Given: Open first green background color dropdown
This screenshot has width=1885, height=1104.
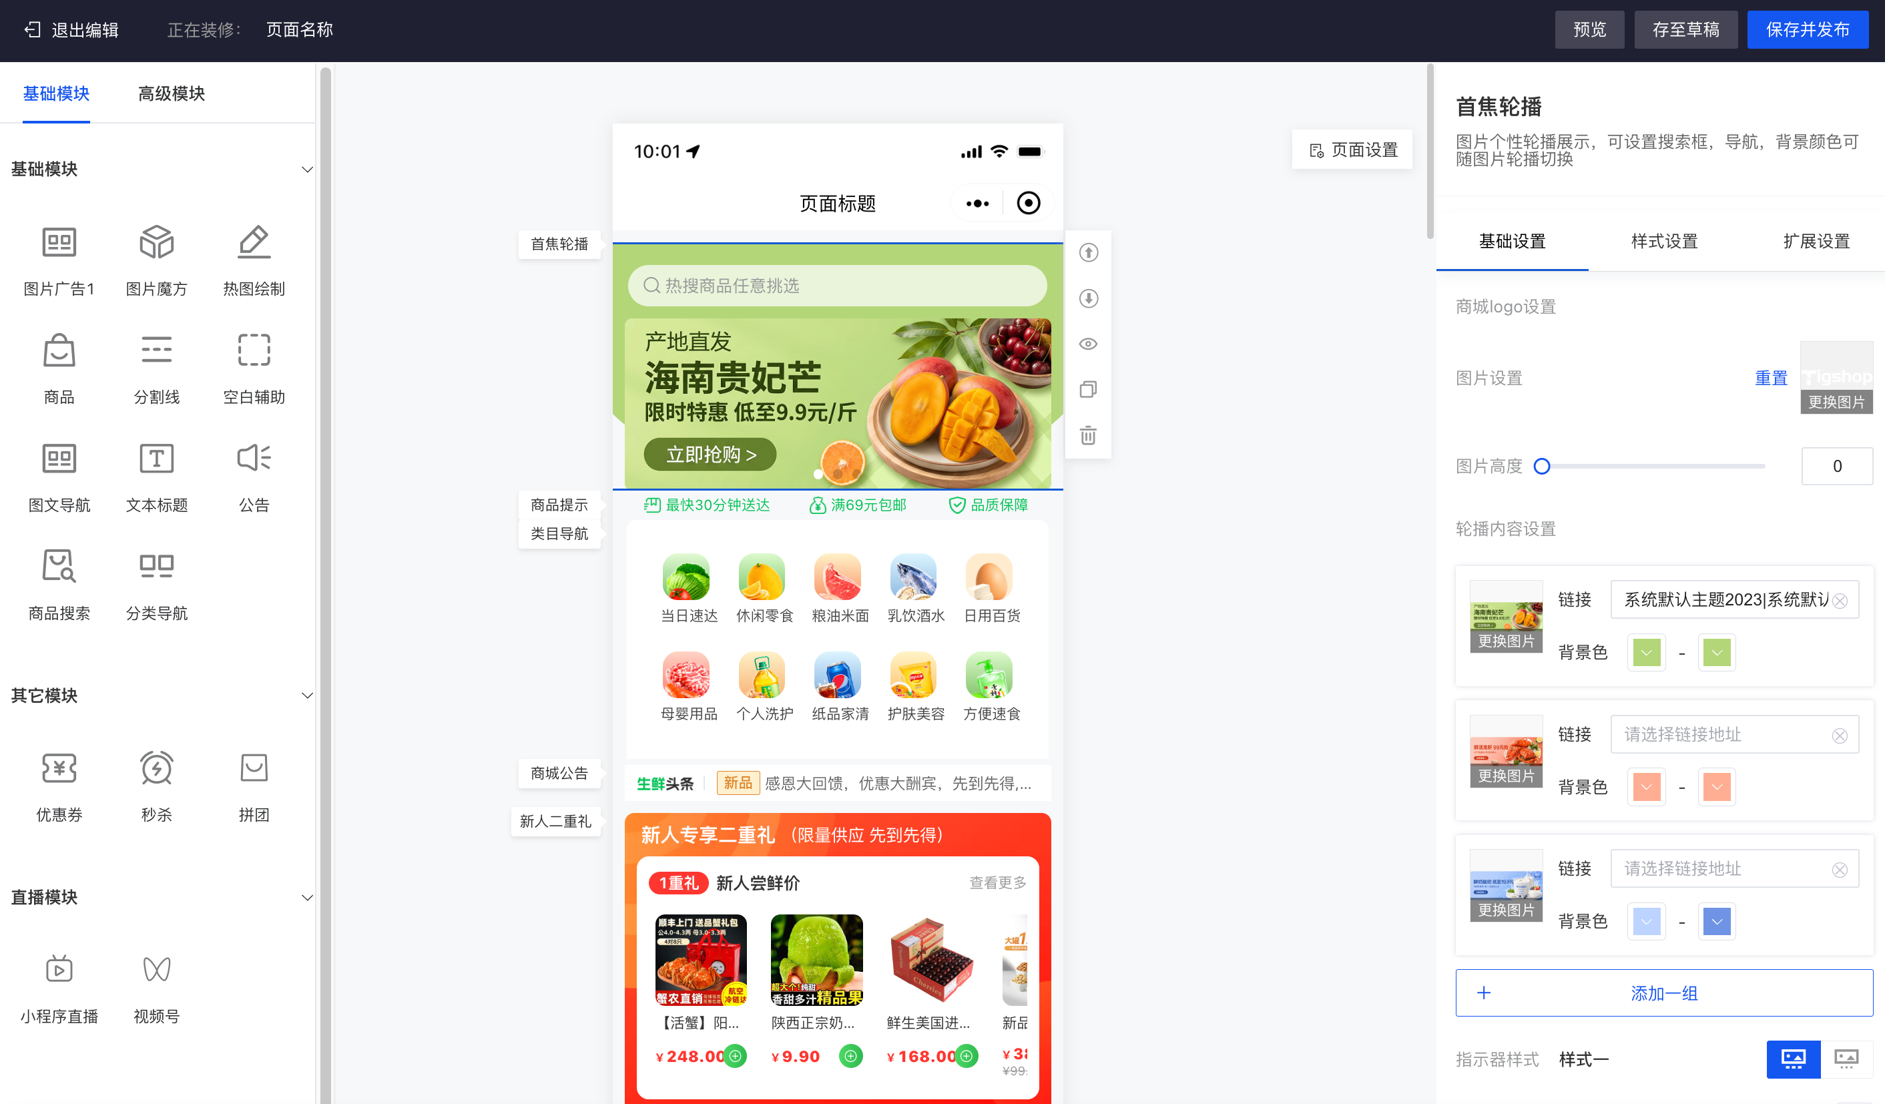Looking at the screenshot, I should (1647, 652).
